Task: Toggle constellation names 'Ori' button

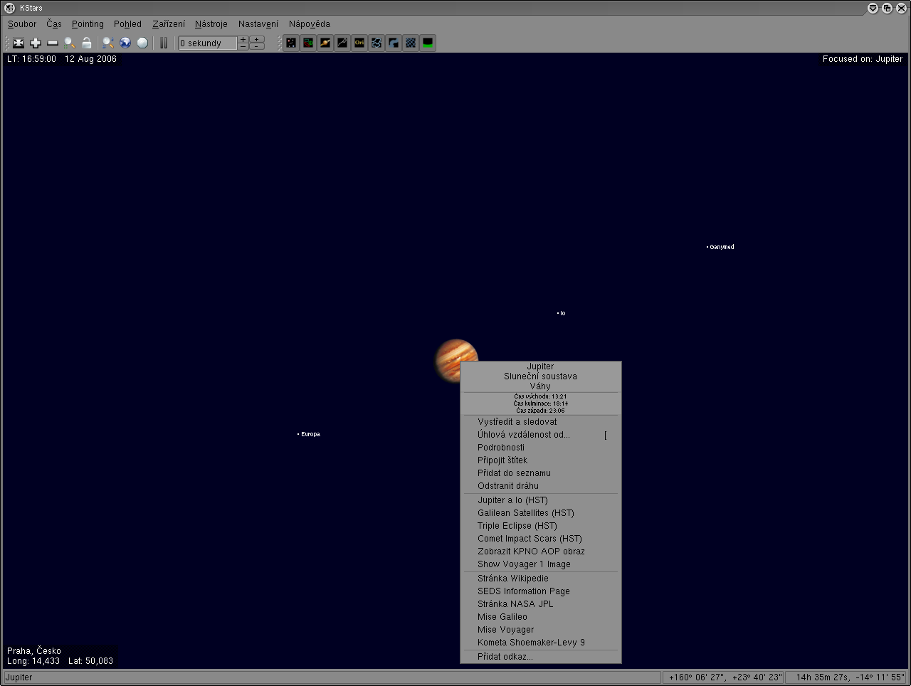Action: coord(359,43)
